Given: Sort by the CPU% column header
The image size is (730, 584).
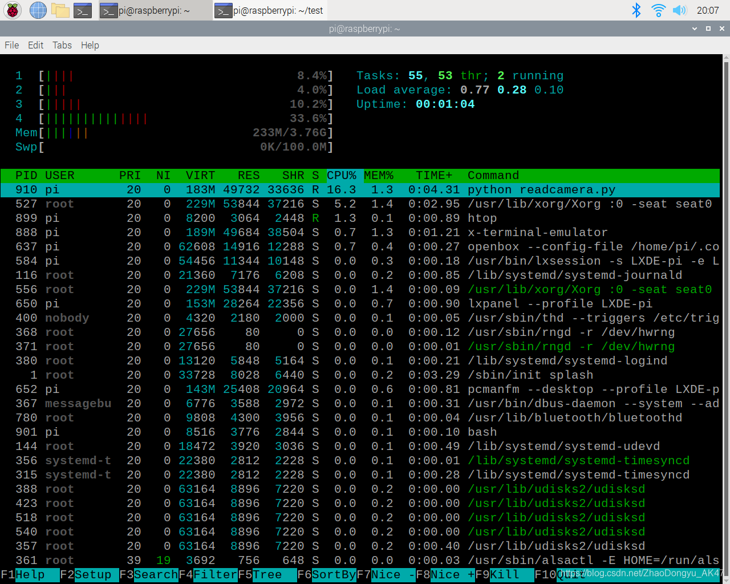Looking at the screenshot, I should (342, 176).
